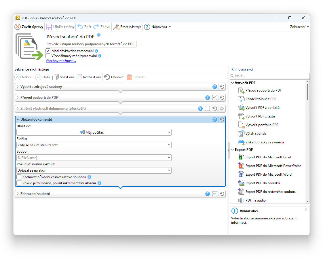Collapse the Uložení dokumentů step
The image size is (323, 260).
(18, 119)
